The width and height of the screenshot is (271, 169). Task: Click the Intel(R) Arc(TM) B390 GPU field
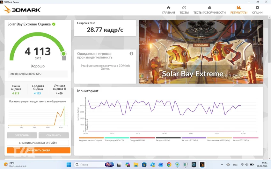point(38,74)
